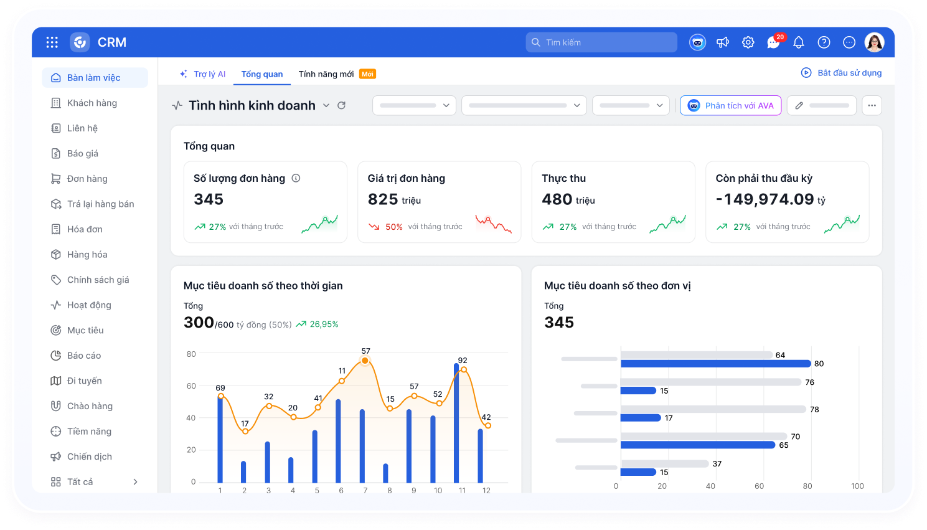This screenshot has width=927, height=530.
Task: Refresh the Tình hình kinh doanh dashboard
Action: coord(341,105)
